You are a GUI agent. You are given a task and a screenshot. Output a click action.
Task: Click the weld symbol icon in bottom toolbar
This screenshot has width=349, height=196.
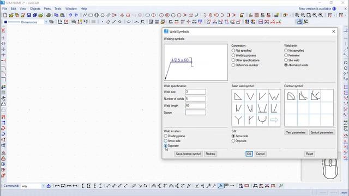pos(220,186)
